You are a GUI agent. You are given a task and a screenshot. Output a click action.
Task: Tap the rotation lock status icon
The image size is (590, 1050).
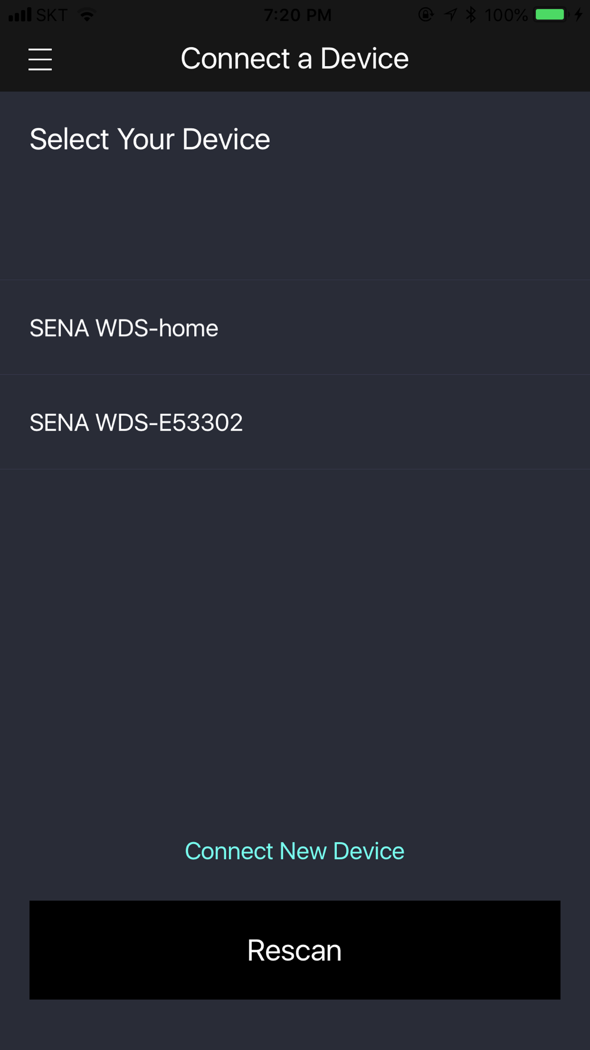426,15
